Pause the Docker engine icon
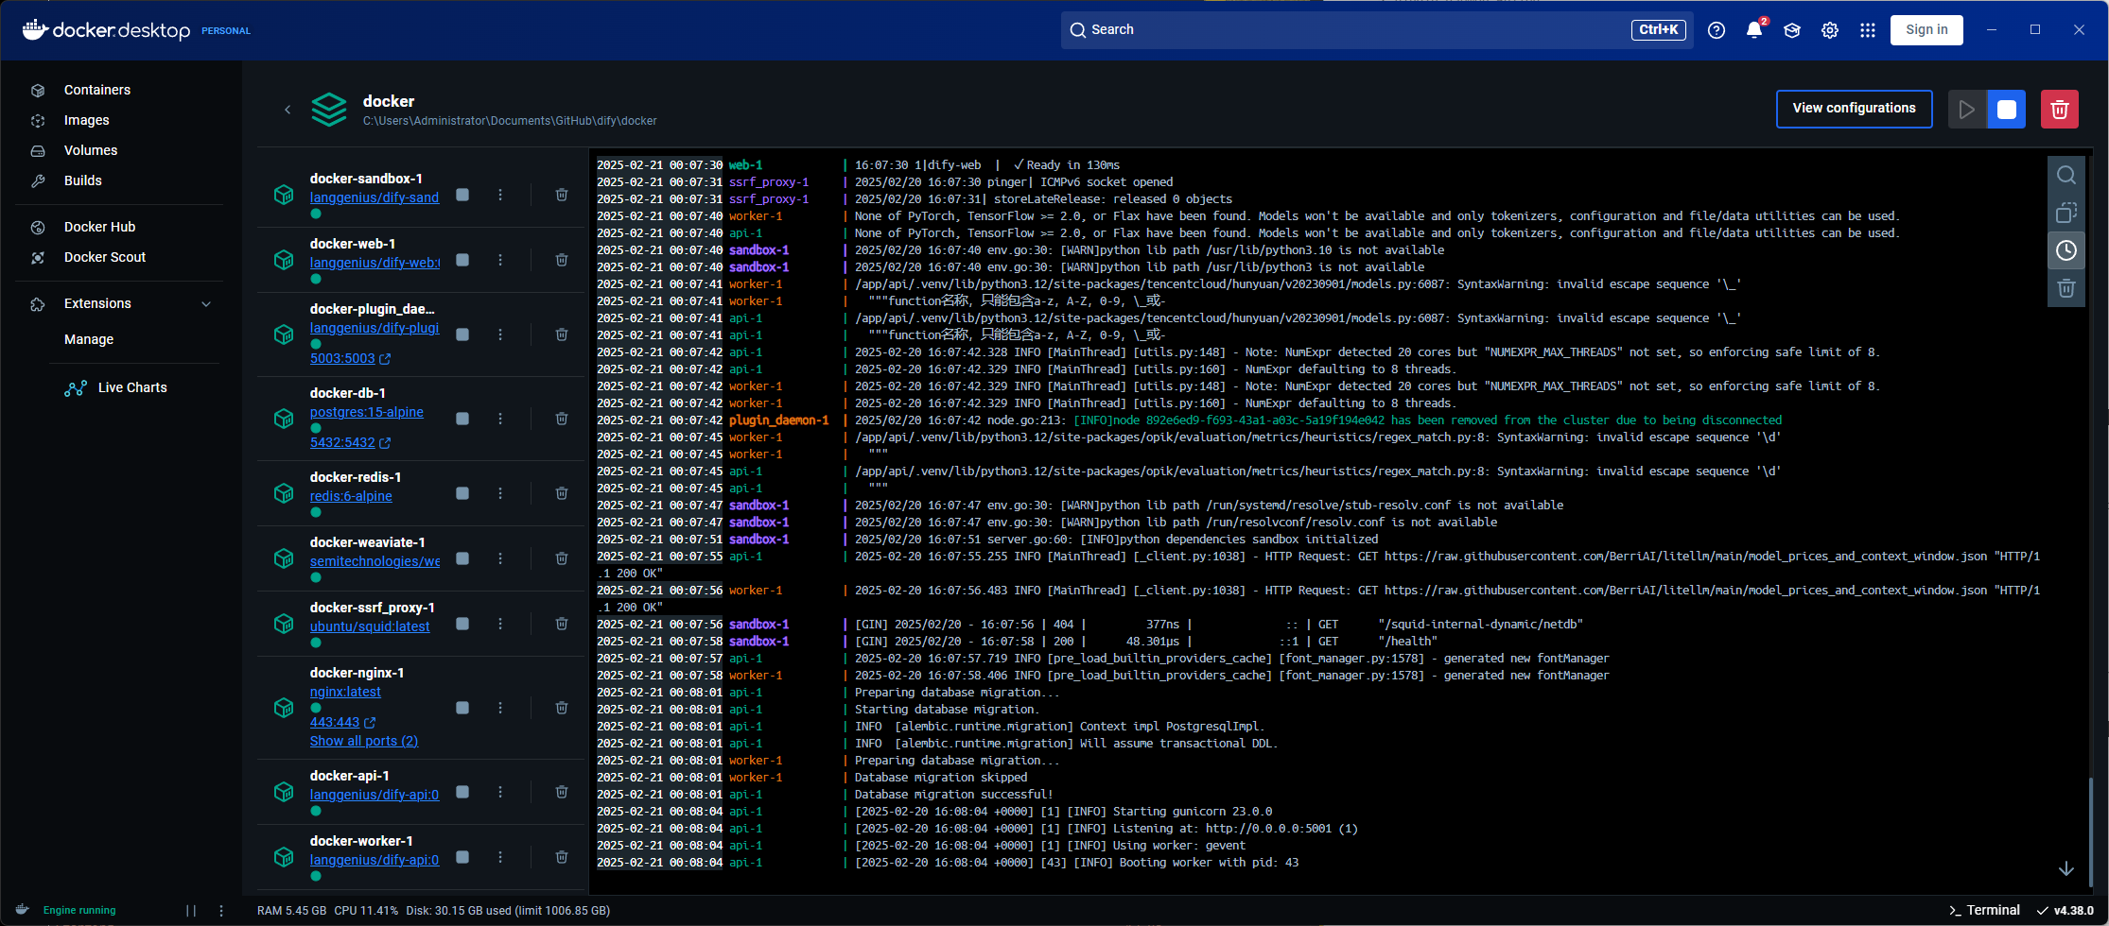 191,911
